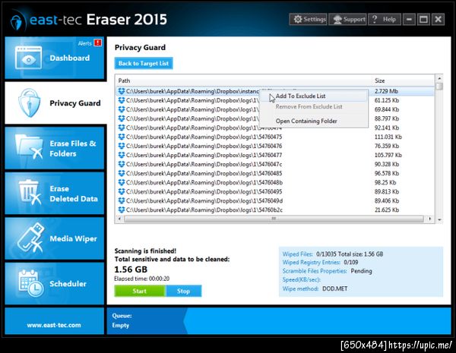Open the Dashboard eye-window icon
The image size is (456, 353).
[29, 58]
